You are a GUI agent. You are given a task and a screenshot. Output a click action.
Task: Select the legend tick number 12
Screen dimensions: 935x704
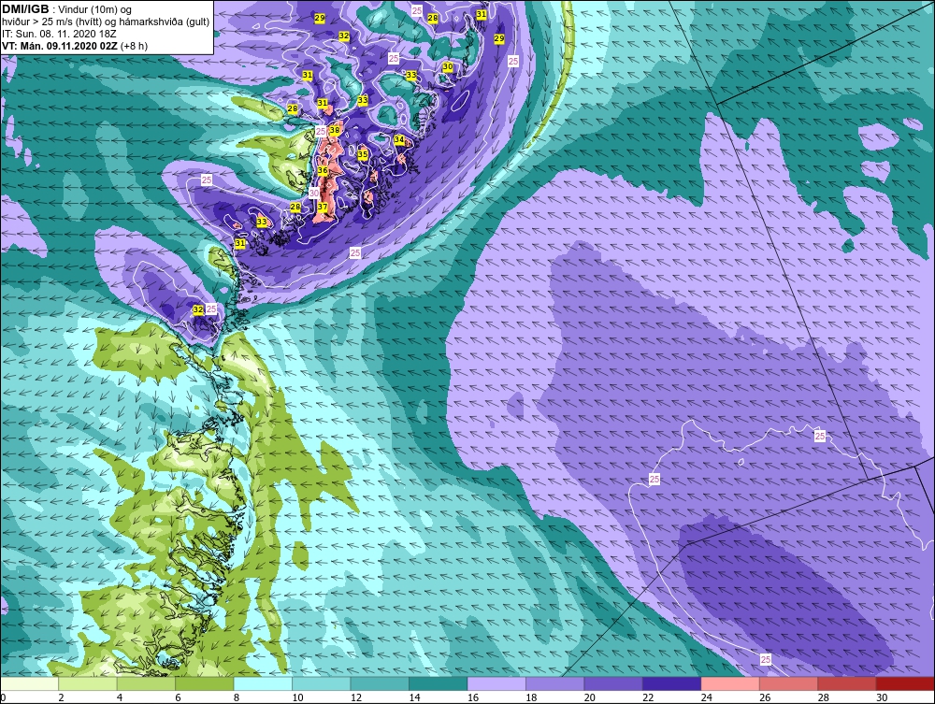tap(356, 697)
